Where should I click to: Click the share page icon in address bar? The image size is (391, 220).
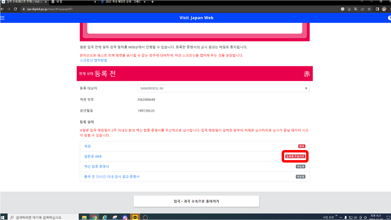pyautogui.click(x=362, y=9)
